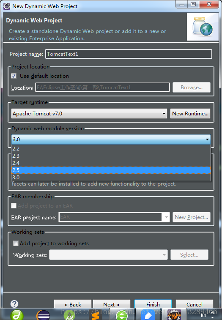Open Android Studio taskbar icon
Screen dimensions: 222x320
(69, 315)
